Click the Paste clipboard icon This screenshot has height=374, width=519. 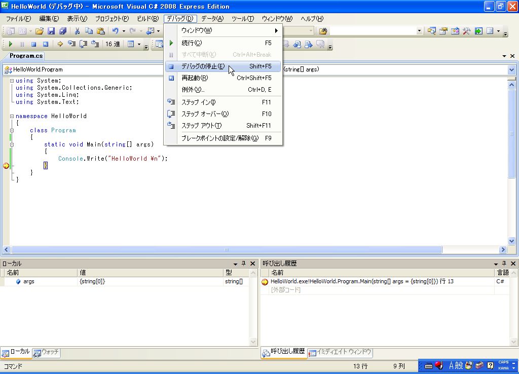pyautogui.click(x=101, y=31)
